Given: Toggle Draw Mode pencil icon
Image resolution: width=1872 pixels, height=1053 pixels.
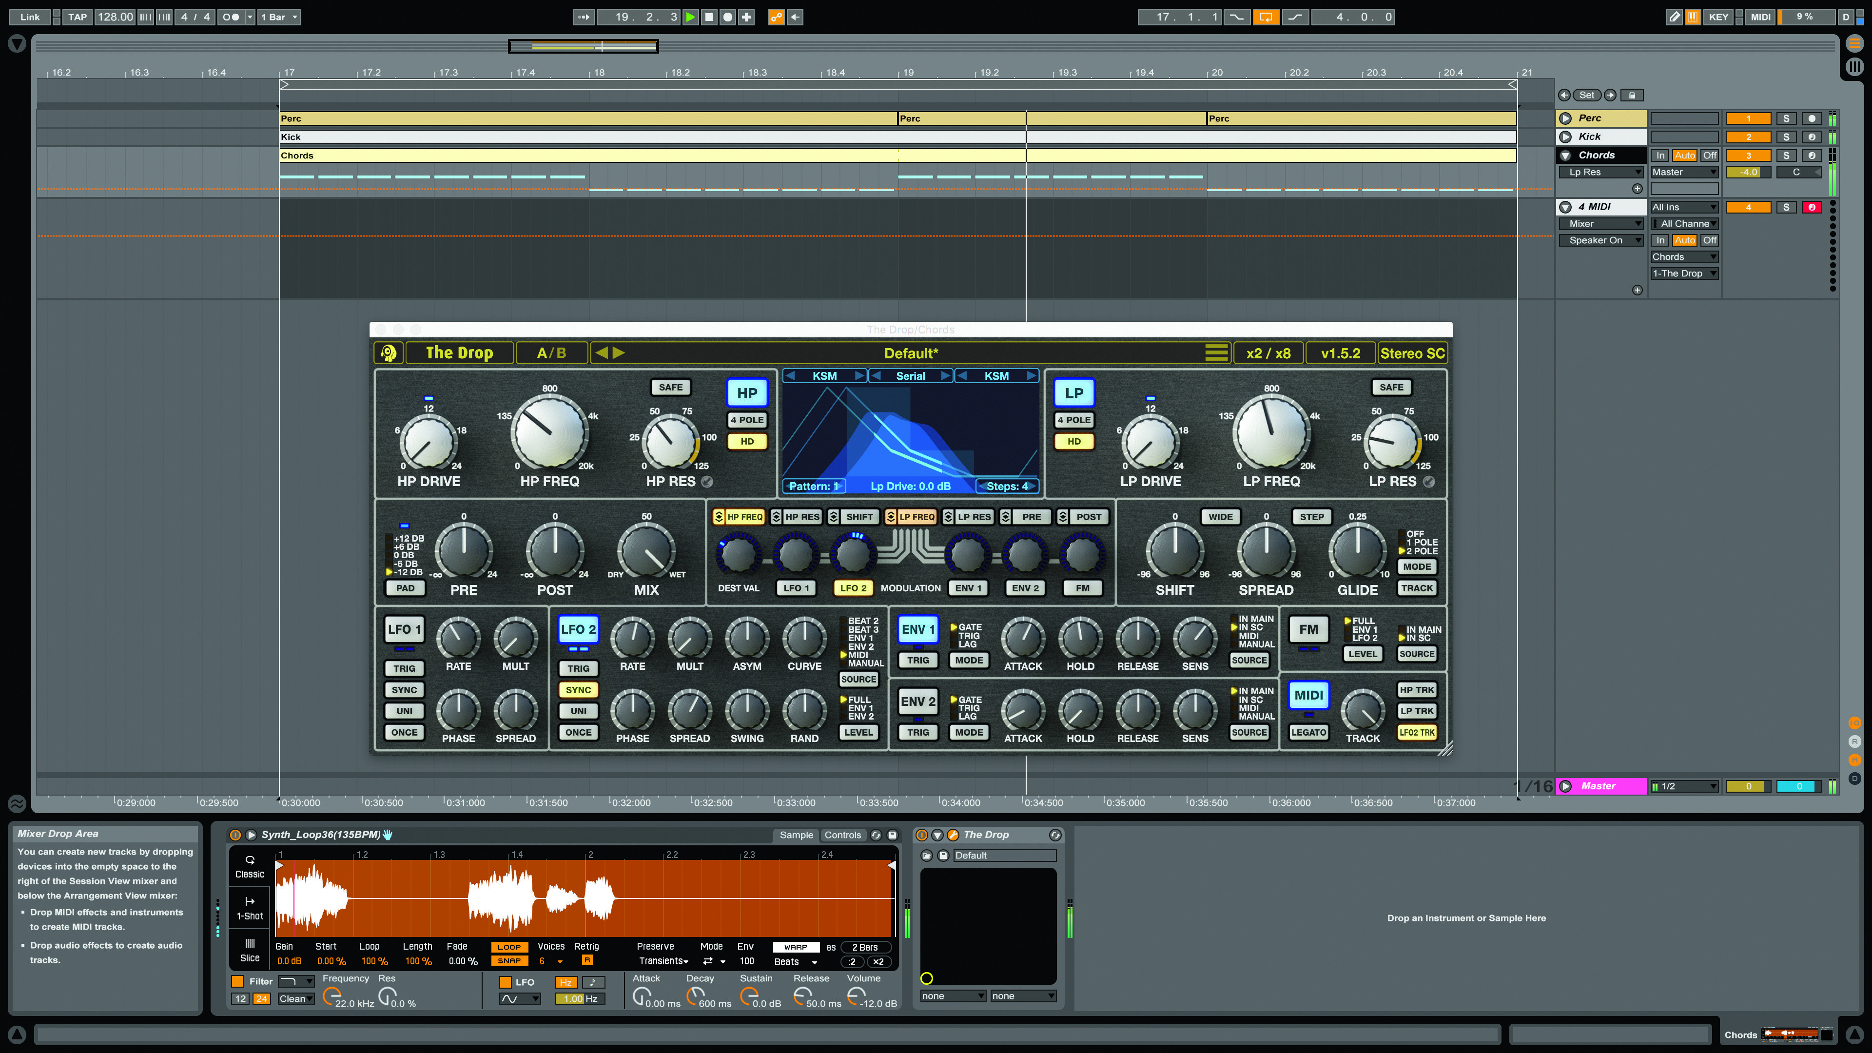Looking at the screenshot, I should point(1675,17).
